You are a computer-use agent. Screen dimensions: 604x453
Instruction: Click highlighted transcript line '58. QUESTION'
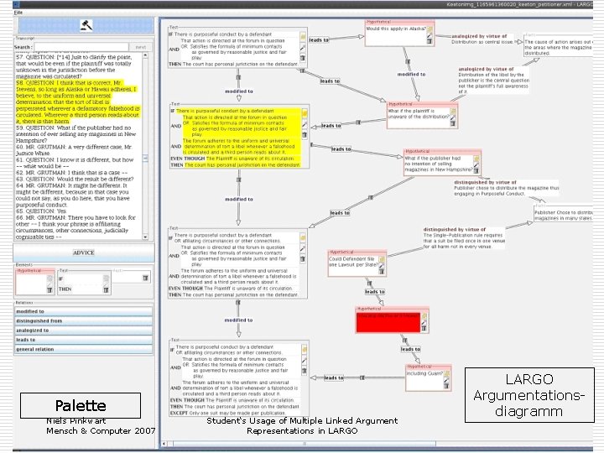click(x=78, y=102)
